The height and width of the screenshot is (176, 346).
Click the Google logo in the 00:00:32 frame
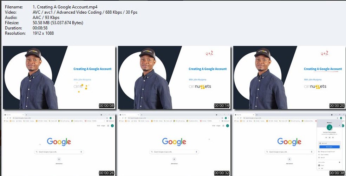pyautogui.click(x=174, y=142)
